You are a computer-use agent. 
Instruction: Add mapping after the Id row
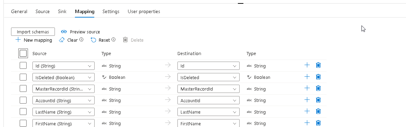click(x=307, y=65)
